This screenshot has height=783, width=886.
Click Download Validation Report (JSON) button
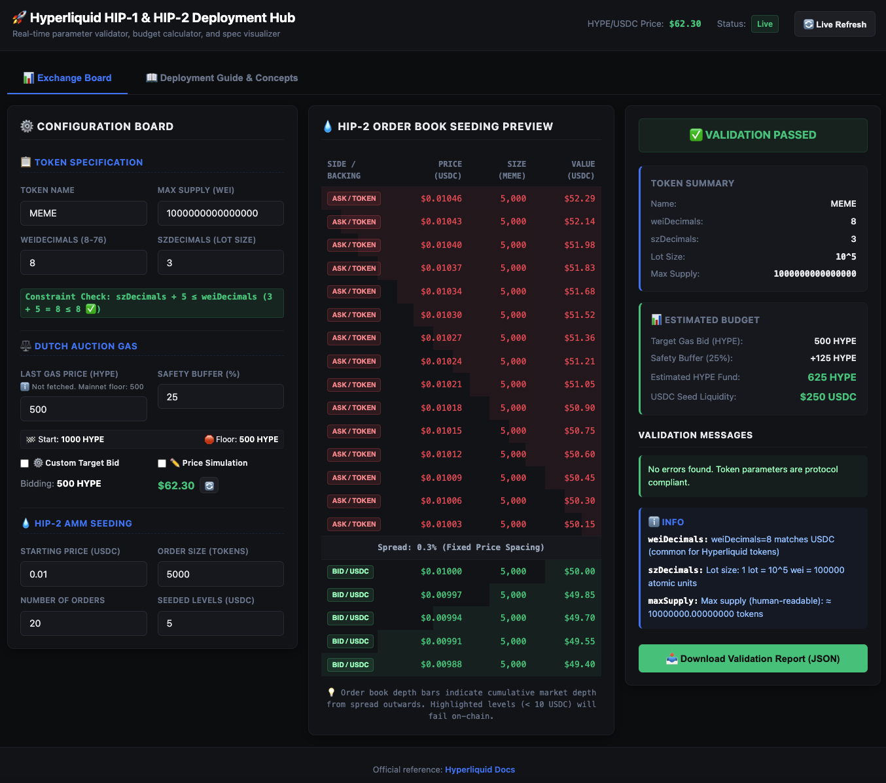[753, 659]
